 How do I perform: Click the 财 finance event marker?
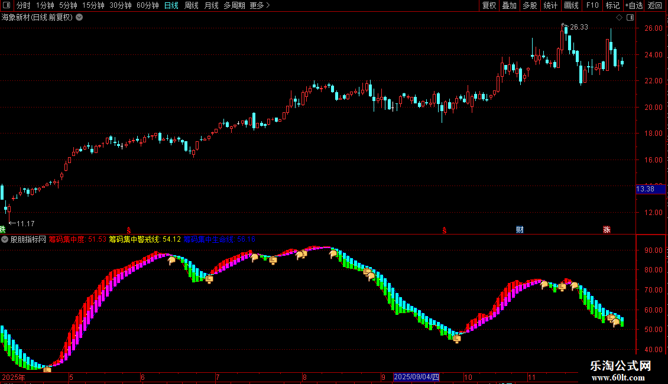(x=520, y=230)
